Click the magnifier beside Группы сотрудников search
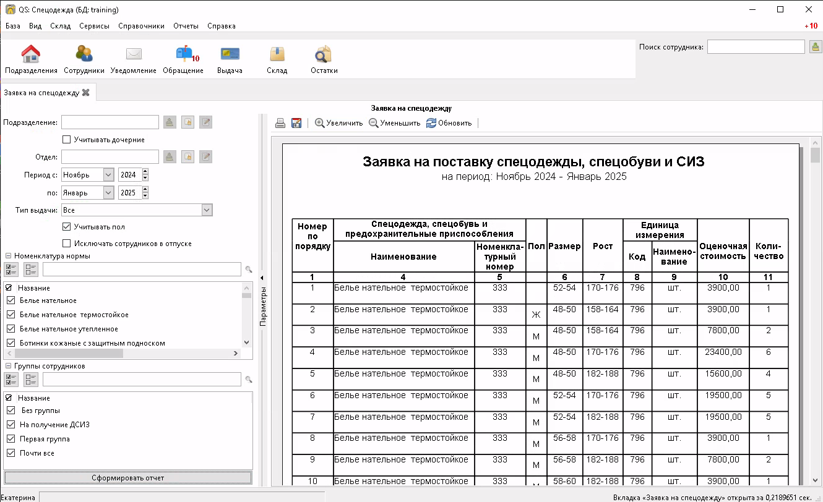This screenshot has height=502, width=823. click(x=249, y=380)
